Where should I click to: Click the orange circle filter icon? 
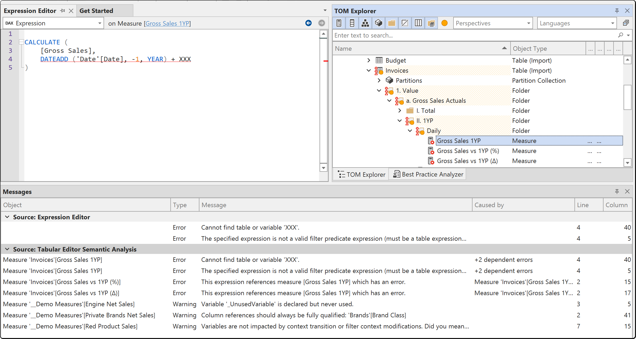(x=445, y=23)
